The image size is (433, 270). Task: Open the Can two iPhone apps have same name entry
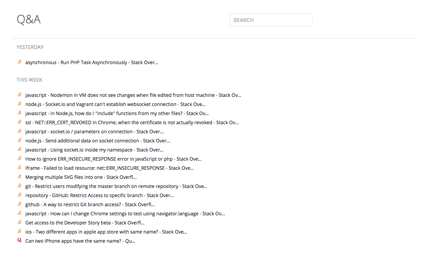80,241
